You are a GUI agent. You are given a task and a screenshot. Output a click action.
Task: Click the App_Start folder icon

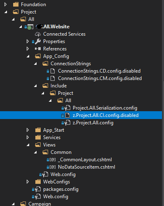[x=38, y=130]
